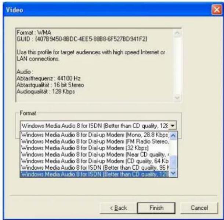
Task: Select Dial-up Modem Near CD quality format
Action: pyautogui.click(x=95, y=155)
